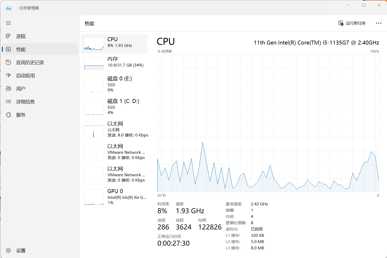
Task: Click 发送: 8.0 接收: 0 Kbps text
Action: pos(128,135)
